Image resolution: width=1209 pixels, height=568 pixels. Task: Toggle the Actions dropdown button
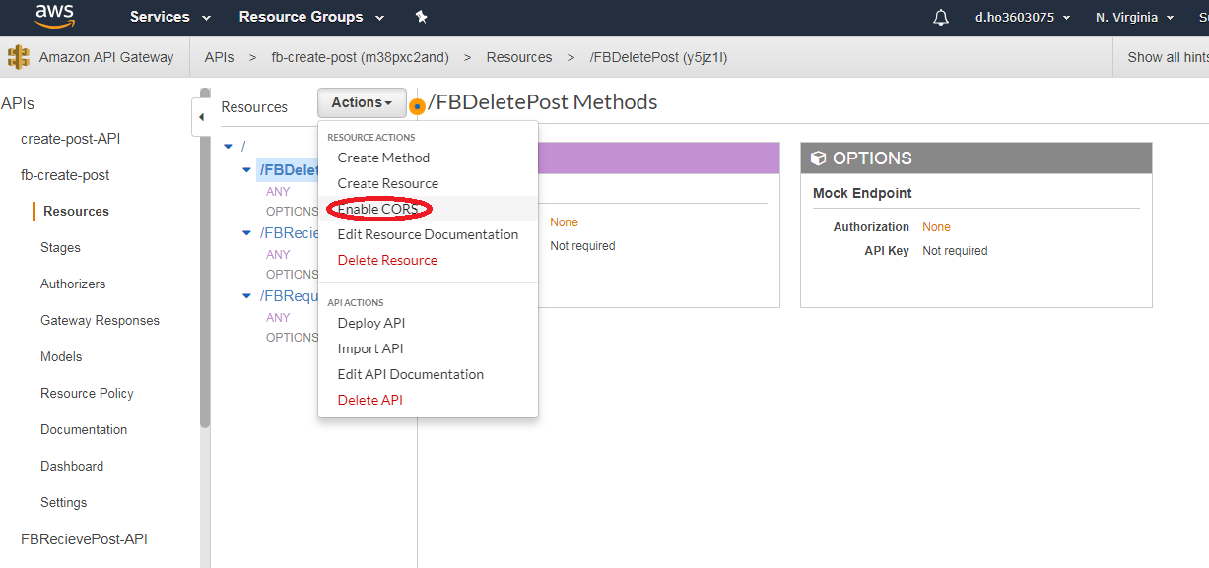[362, 102]
